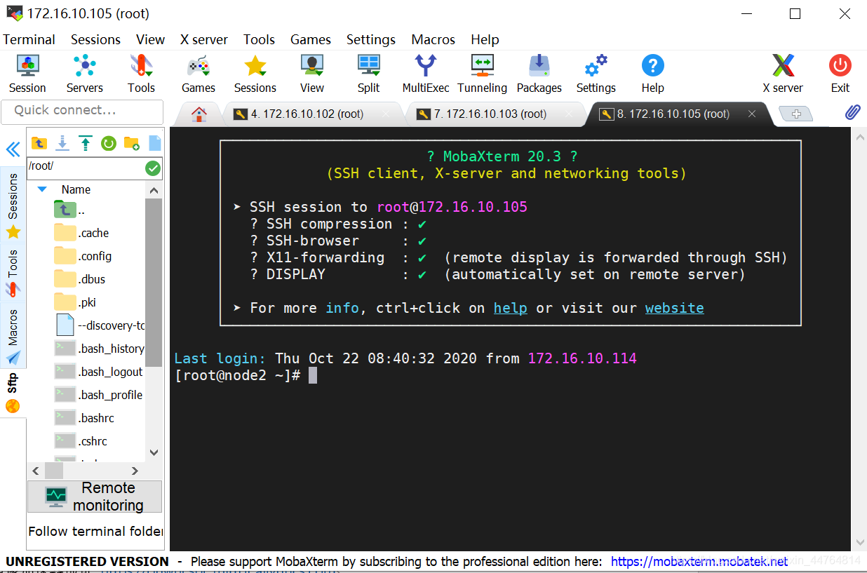Show the Sftp side panel tab
Viewport: 867px width, 573px height.
pos(13,393)
